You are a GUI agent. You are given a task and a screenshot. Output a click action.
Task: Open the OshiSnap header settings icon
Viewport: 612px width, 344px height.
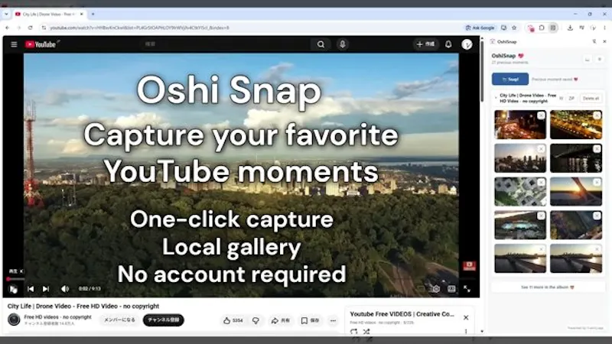[600, 60]
